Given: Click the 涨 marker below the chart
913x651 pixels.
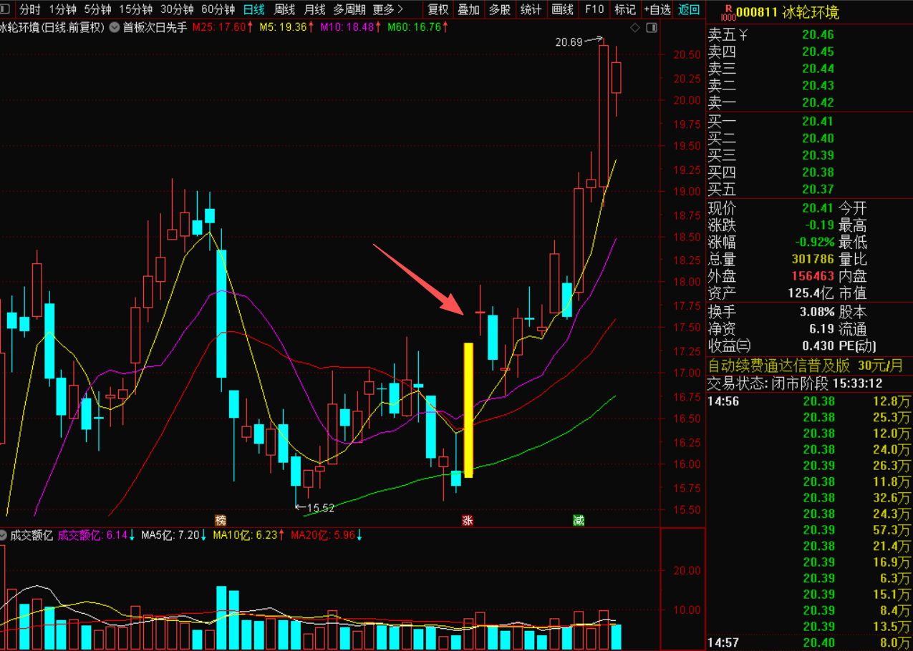Looking at the screenshot, I should pyautogui.click(x=468, y=520).
